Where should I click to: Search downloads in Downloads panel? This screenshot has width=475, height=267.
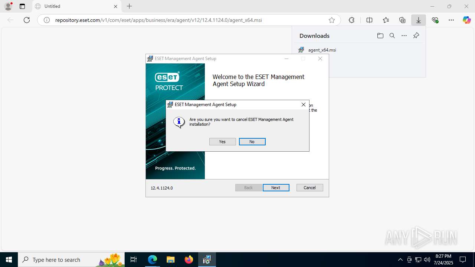[392, 36]
